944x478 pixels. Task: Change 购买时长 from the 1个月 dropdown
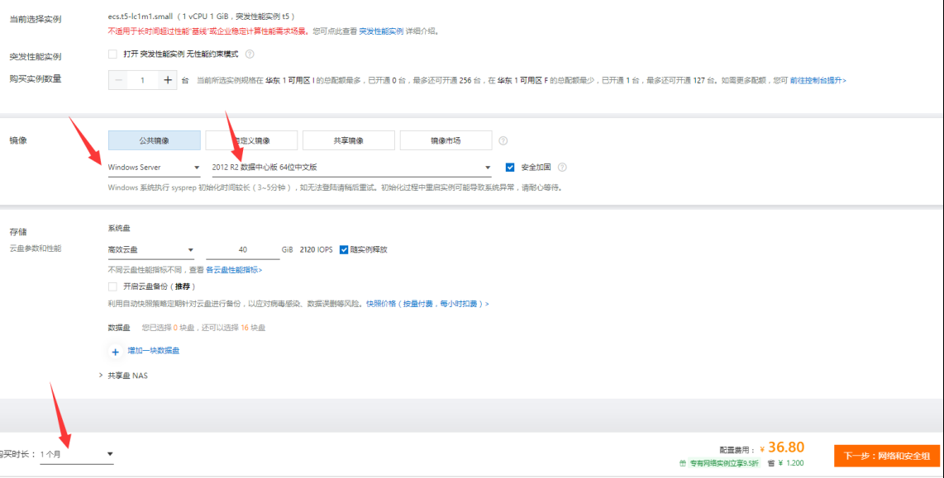(x=76, y=452)
